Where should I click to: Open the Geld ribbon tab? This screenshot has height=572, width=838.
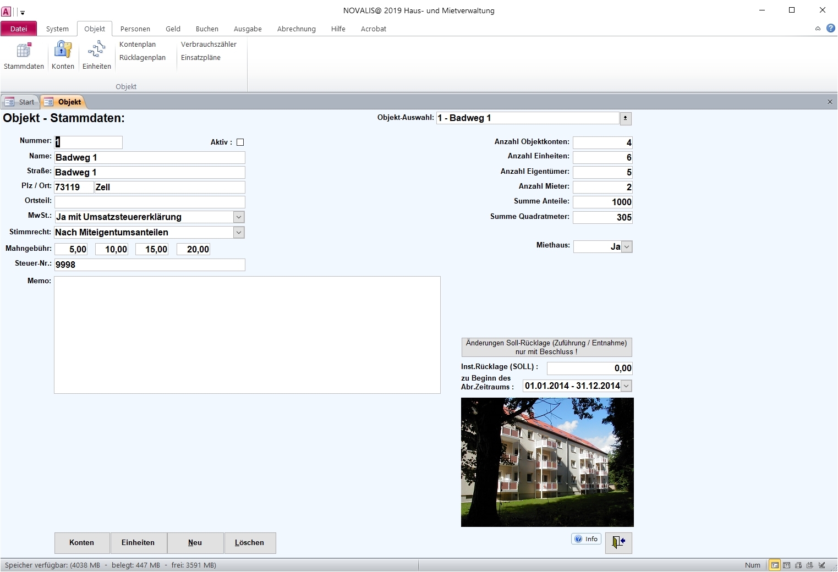click(173, 29)
